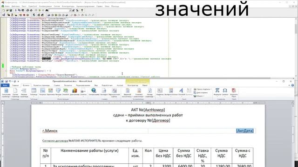Insert a title page (Титульная страница) in Word
The height and width of the screenshot is (167, 298).
[x=6, y=93]
